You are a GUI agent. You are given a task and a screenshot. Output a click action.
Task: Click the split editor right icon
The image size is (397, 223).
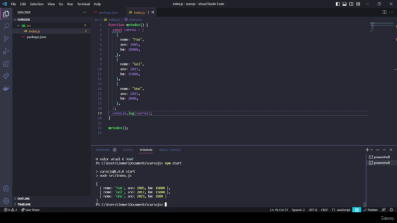(385, 12)
